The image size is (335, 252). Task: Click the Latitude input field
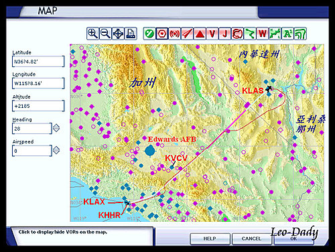point(38,62)
